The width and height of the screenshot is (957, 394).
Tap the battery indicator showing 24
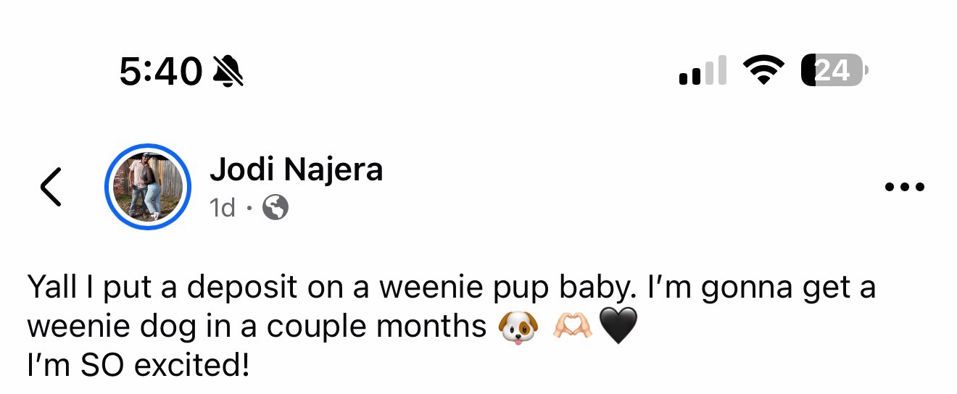834,70
